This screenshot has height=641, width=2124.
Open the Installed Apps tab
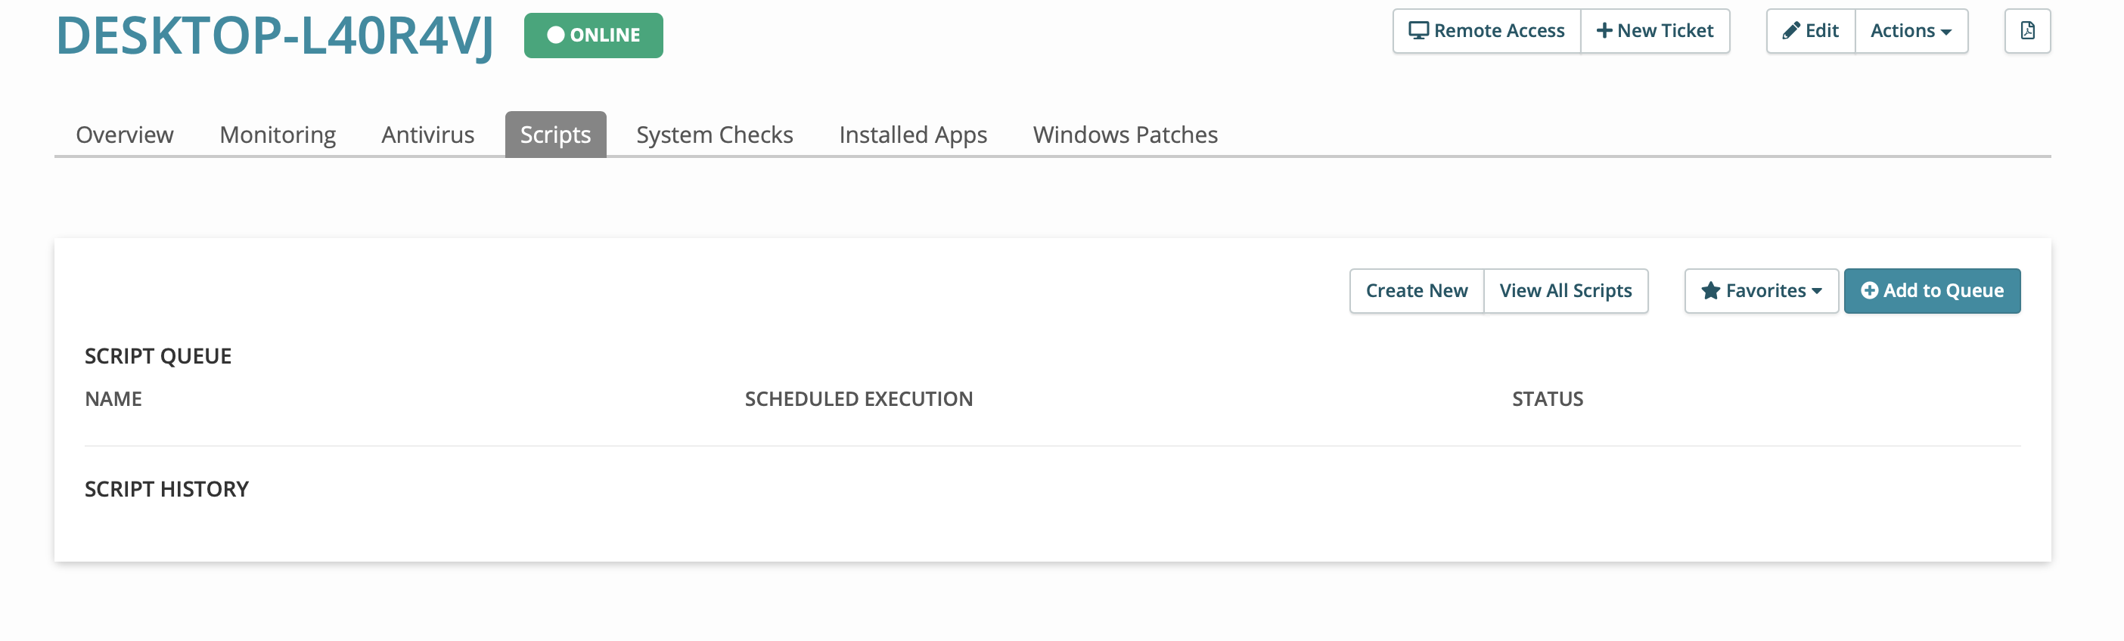point(913,135)
